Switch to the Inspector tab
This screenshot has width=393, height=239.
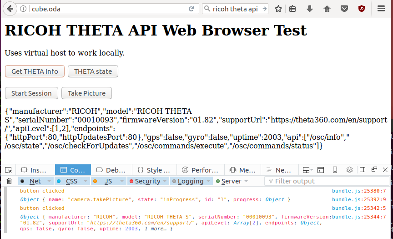coord(35,170)
